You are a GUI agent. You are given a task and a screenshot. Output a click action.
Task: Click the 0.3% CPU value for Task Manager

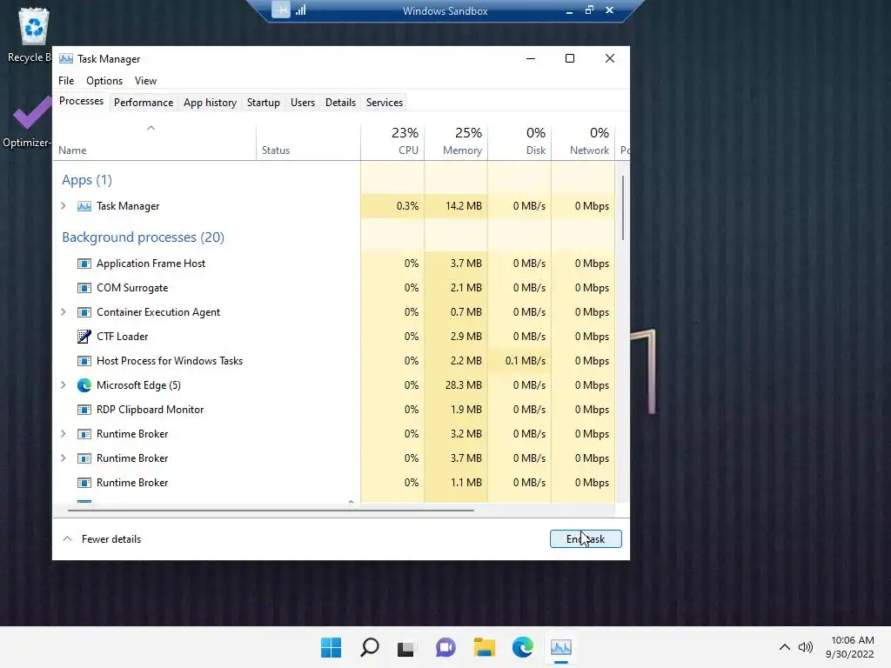pos(392,206)
